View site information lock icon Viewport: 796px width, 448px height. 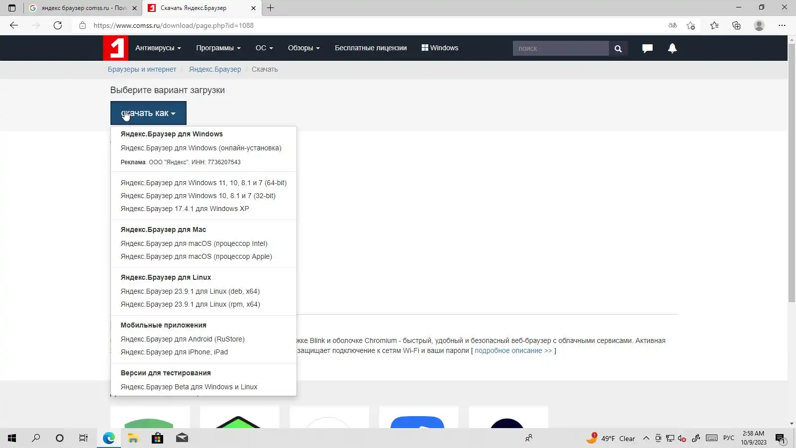pyautogui.click(x=83, y=25)
